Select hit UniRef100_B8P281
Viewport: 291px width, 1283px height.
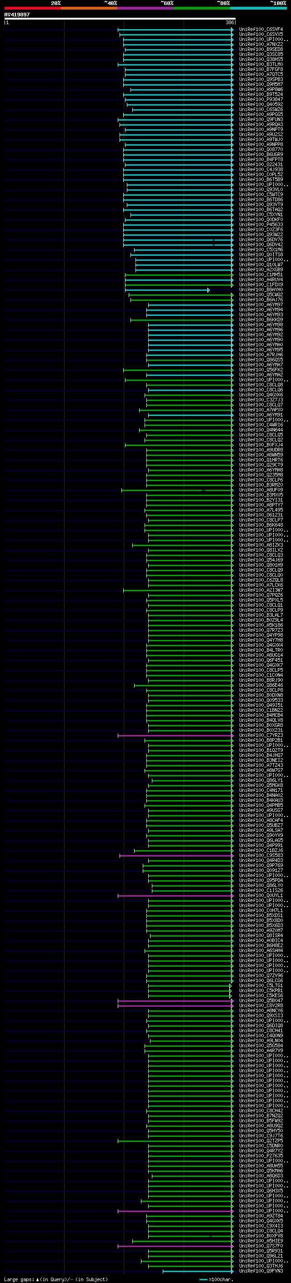261,740
